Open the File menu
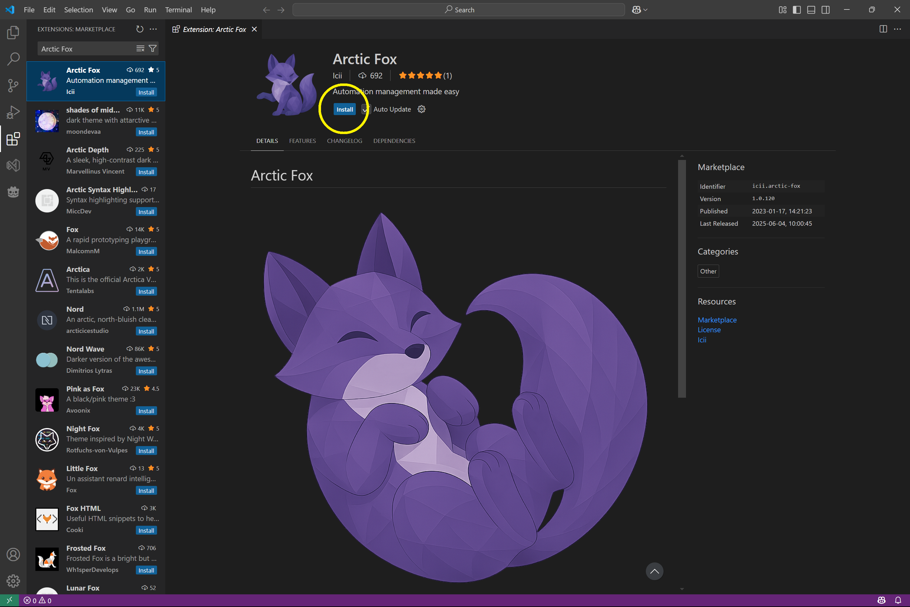 [29, 10]
